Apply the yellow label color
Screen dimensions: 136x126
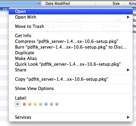[x=35, y=104]
